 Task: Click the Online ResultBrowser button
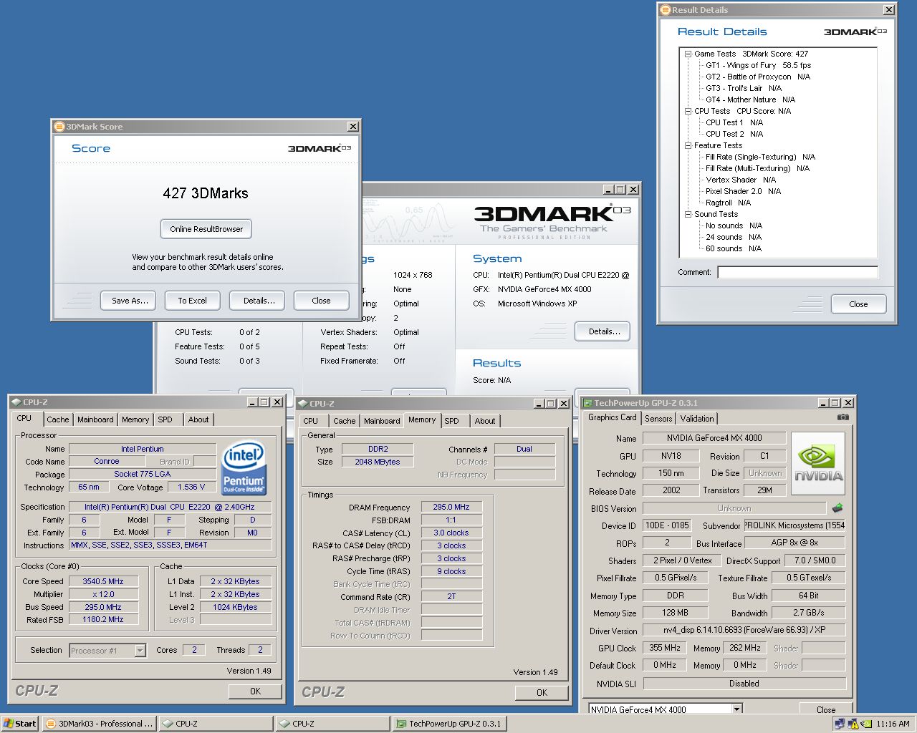(206, 229)
